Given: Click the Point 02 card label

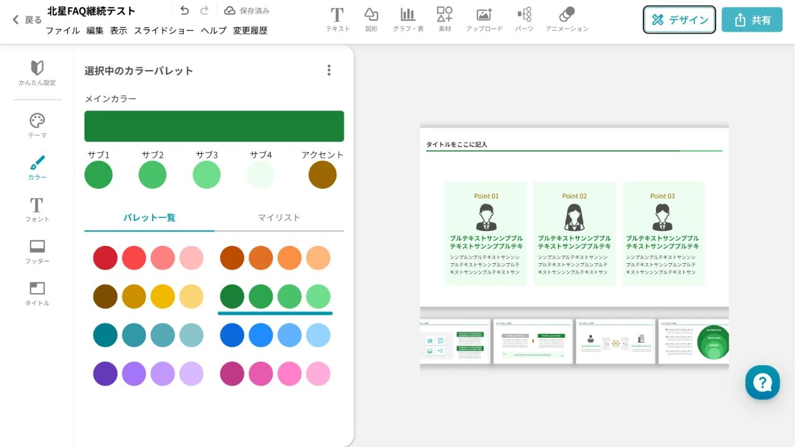Looking at the screenshot, I should click(575, 196).
